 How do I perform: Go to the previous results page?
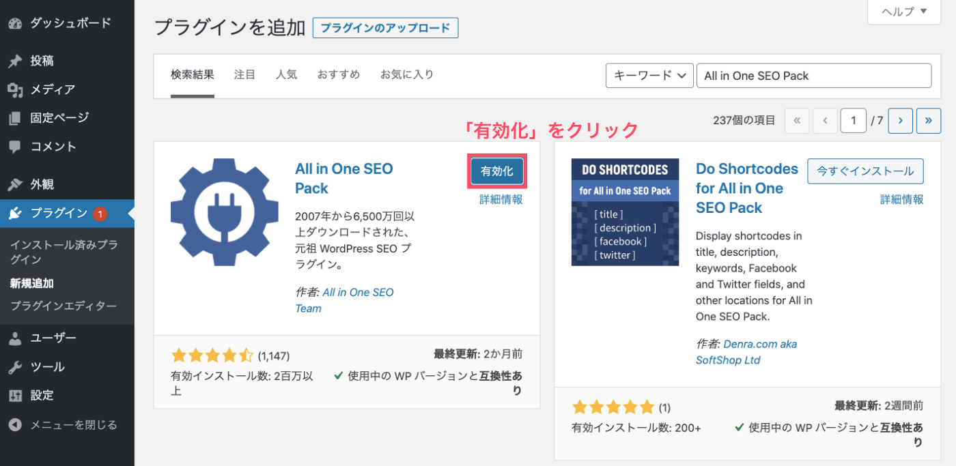[825, 121]
